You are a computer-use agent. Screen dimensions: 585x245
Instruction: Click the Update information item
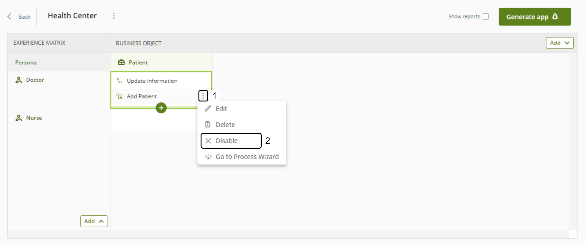pos(152,81)
